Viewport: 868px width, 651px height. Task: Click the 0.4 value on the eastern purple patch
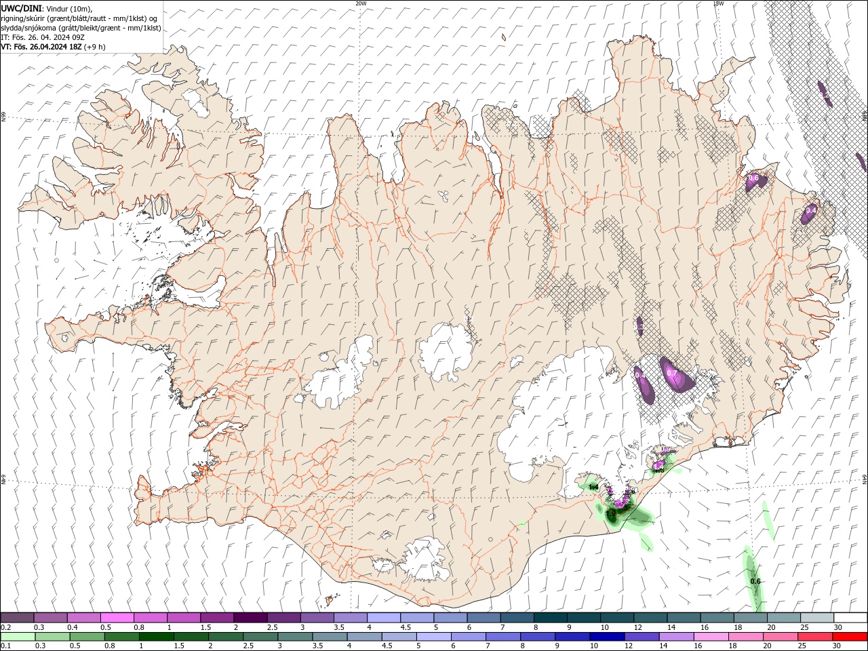(810, 211)
